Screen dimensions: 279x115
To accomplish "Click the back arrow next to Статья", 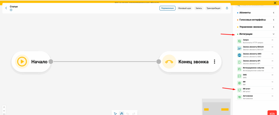I will [x=6, y=8].
